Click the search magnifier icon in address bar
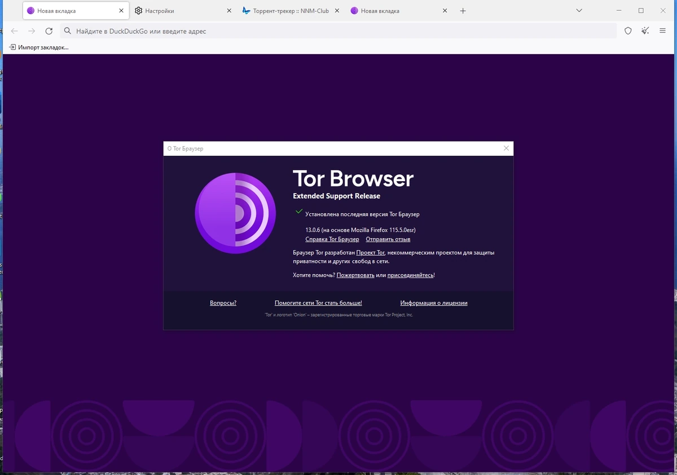 pyautogui.click(x=68, y=31)
